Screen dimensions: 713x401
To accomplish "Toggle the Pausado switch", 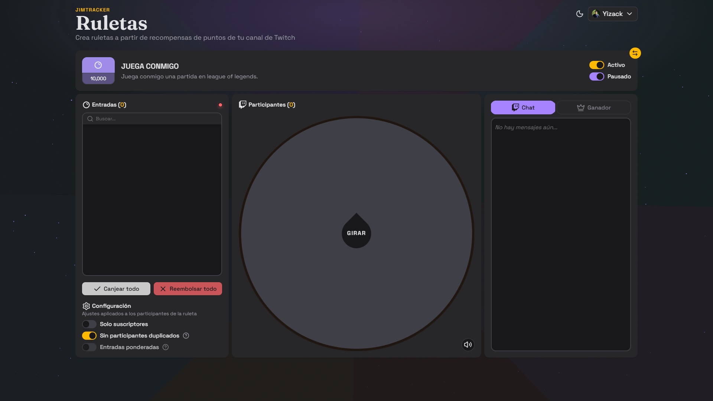I will pos(596,76).
